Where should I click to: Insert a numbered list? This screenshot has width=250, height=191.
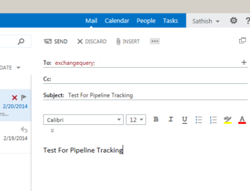tap(213, 120)
